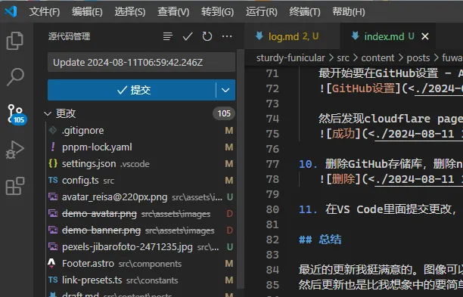Open the 查看(V) menu
Screen dimensions: 463x297
tap(173, 12)
